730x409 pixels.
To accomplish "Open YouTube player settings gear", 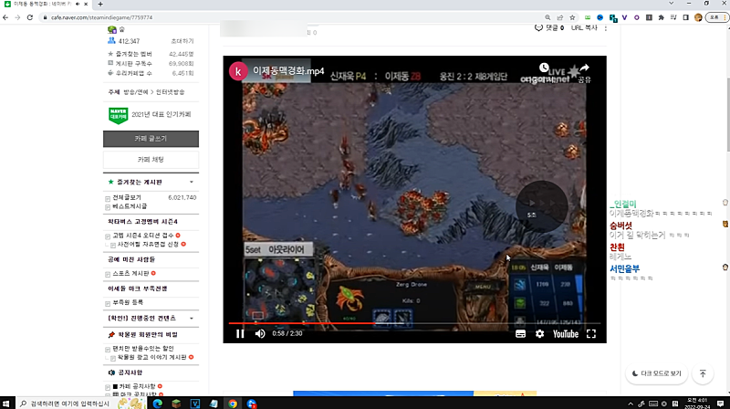I will click(539, 334).
